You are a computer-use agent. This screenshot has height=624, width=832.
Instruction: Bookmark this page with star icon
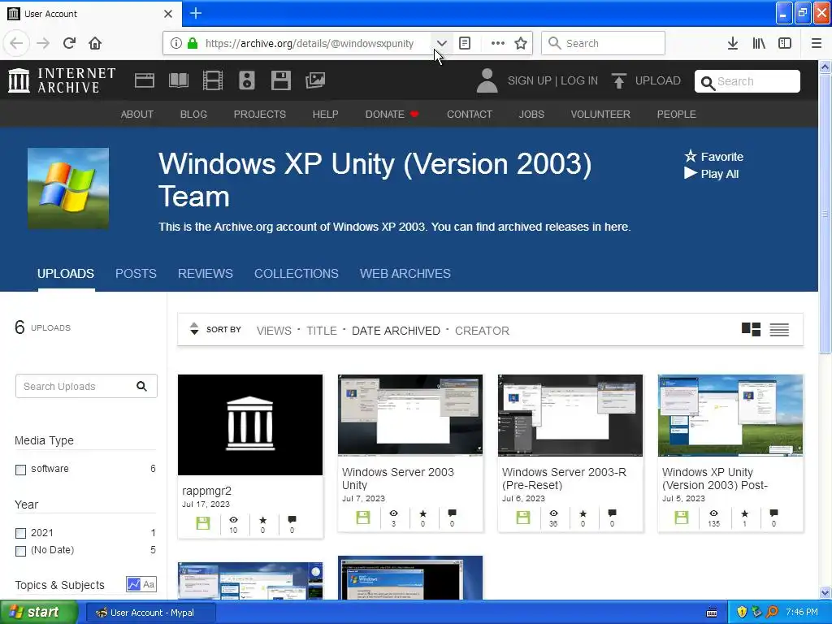coord(521,43)
